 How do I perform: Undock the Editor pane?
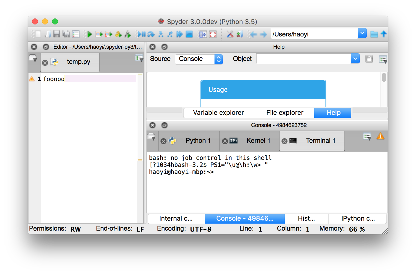click(46, 47)
